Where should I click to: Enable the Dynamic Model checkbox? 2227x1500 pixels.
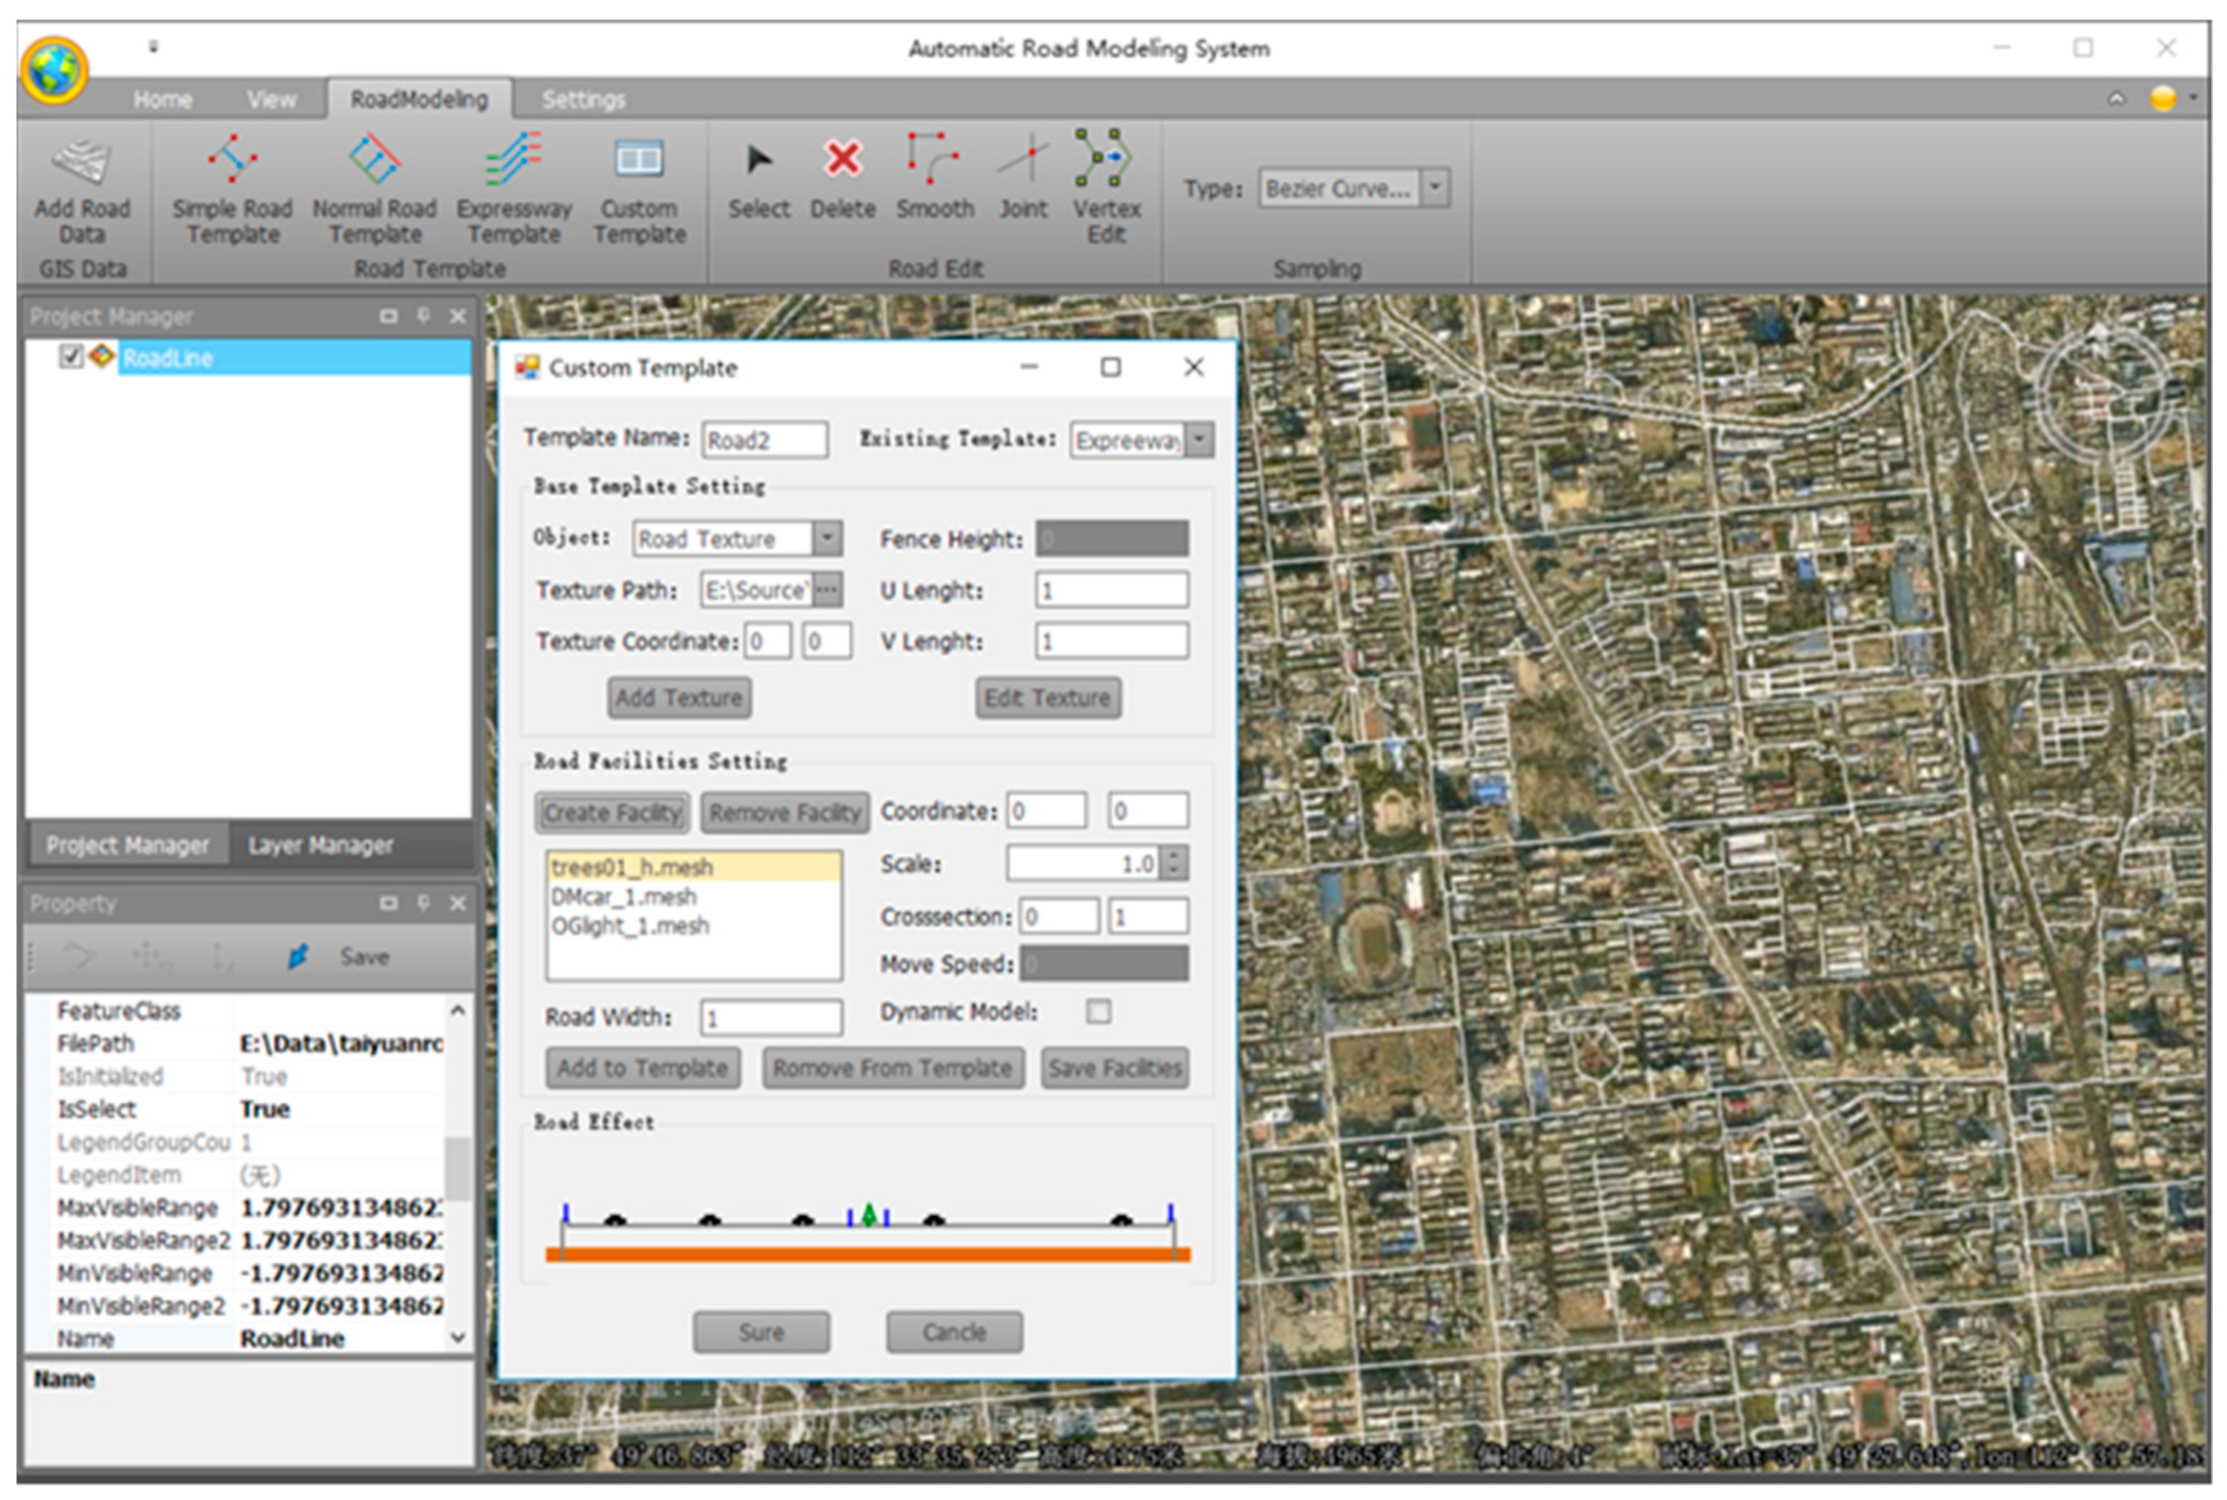tap(1099, 1011)
